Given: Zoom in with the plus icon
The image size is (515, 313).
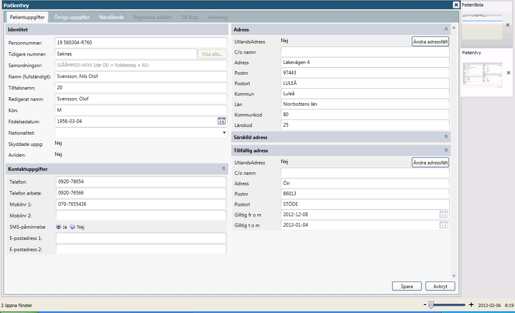Looking at the screenshot, I should click(472, 305).
